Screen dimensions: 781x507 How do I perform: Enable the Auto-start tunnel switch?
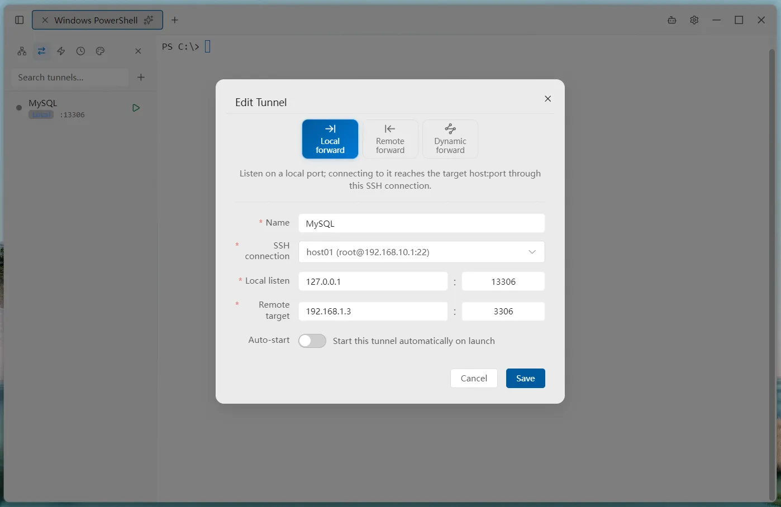pyautogui.click(x=312, y=341)
